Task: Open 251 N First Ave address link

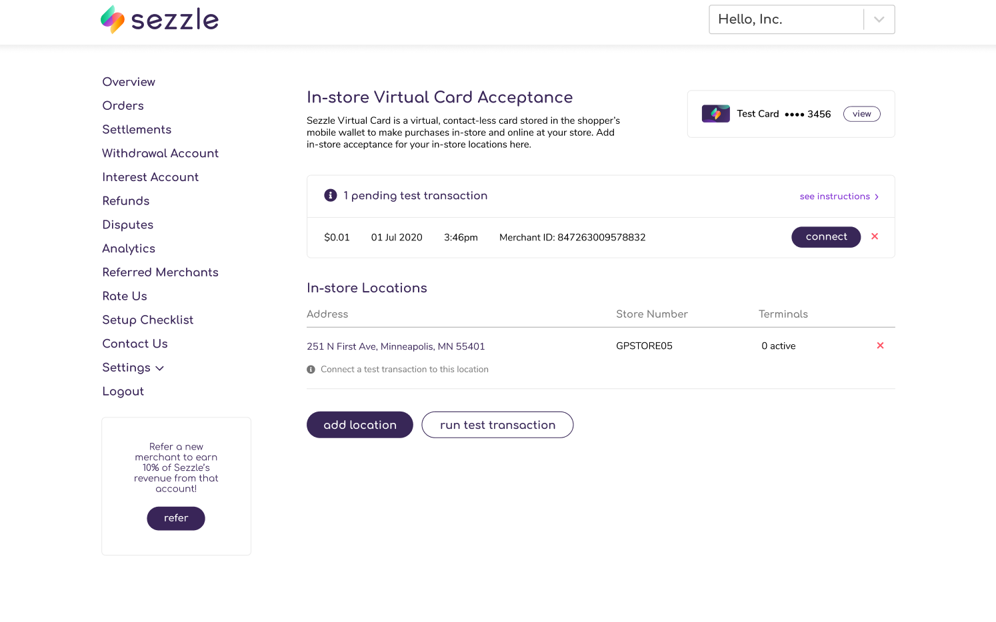Action: pyautogui.click(x=395, y=346)
